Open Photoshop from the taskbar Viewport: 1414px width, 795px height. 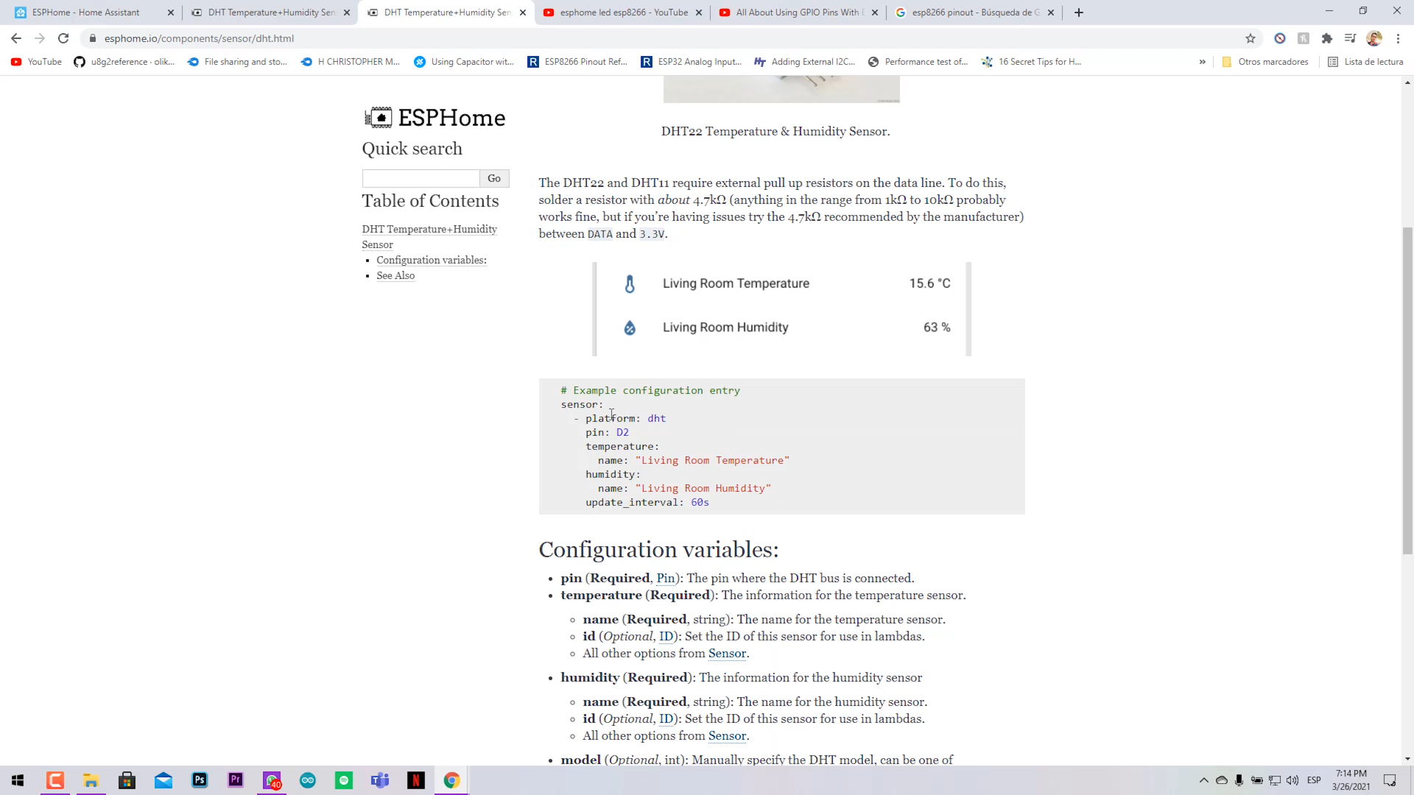200,780
